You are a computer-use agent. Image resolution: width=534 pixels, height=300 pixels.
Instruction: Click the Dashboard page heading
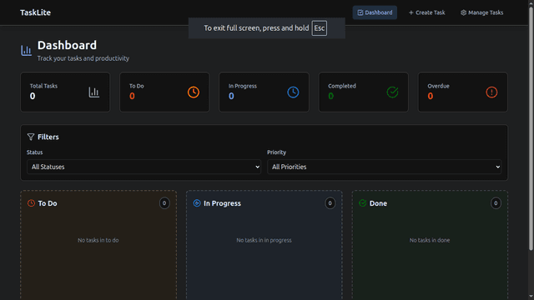tap(67, 45)
